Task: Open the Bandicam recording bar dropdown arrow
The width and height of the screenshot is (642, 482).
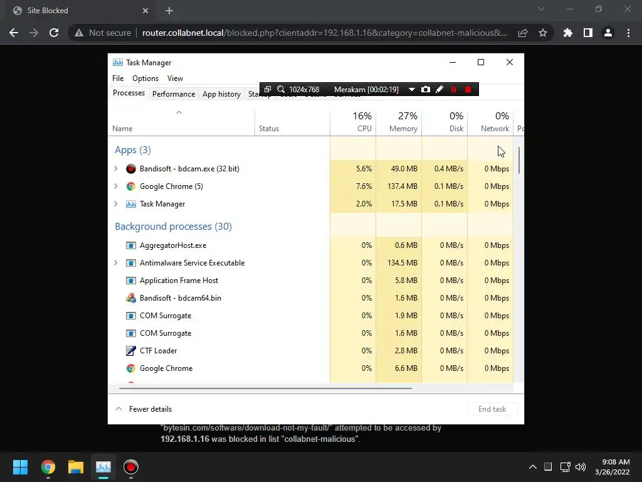Action: tap(411, 89)
